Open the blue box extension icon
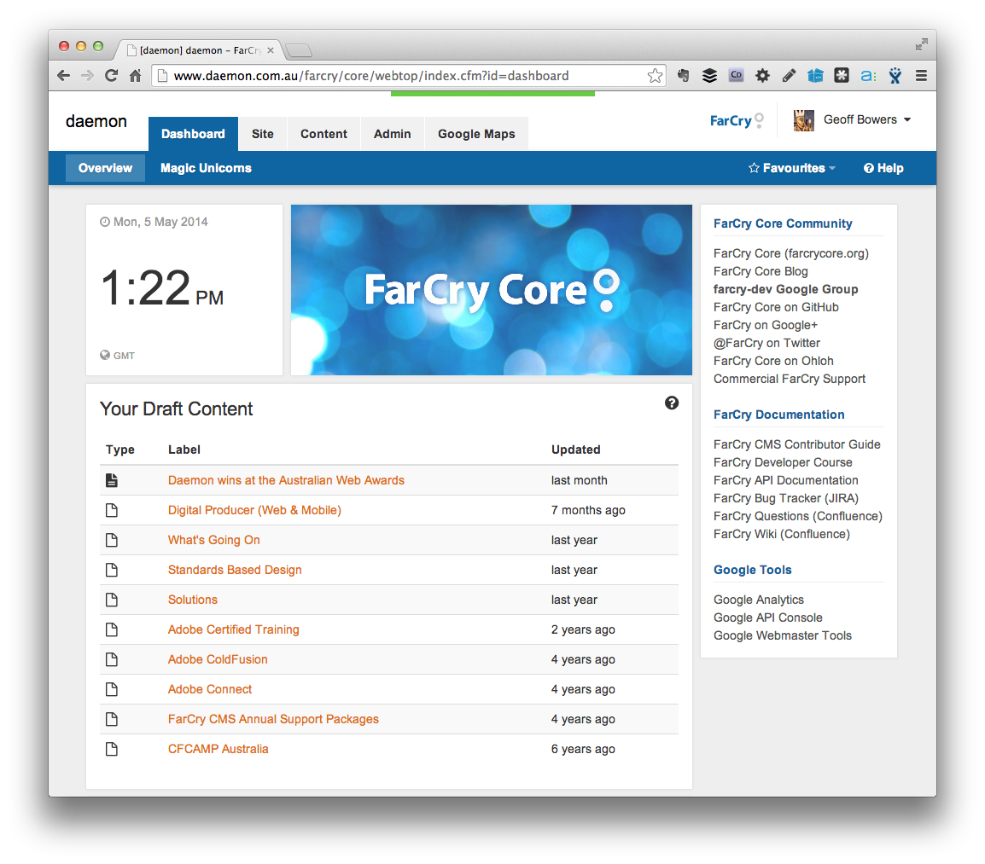The image size is (985, 864). coord(815,76)
